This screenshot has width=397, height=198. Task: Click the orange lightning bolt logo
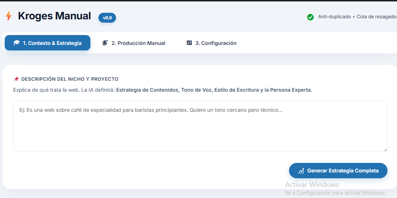[x=8, y=16]
